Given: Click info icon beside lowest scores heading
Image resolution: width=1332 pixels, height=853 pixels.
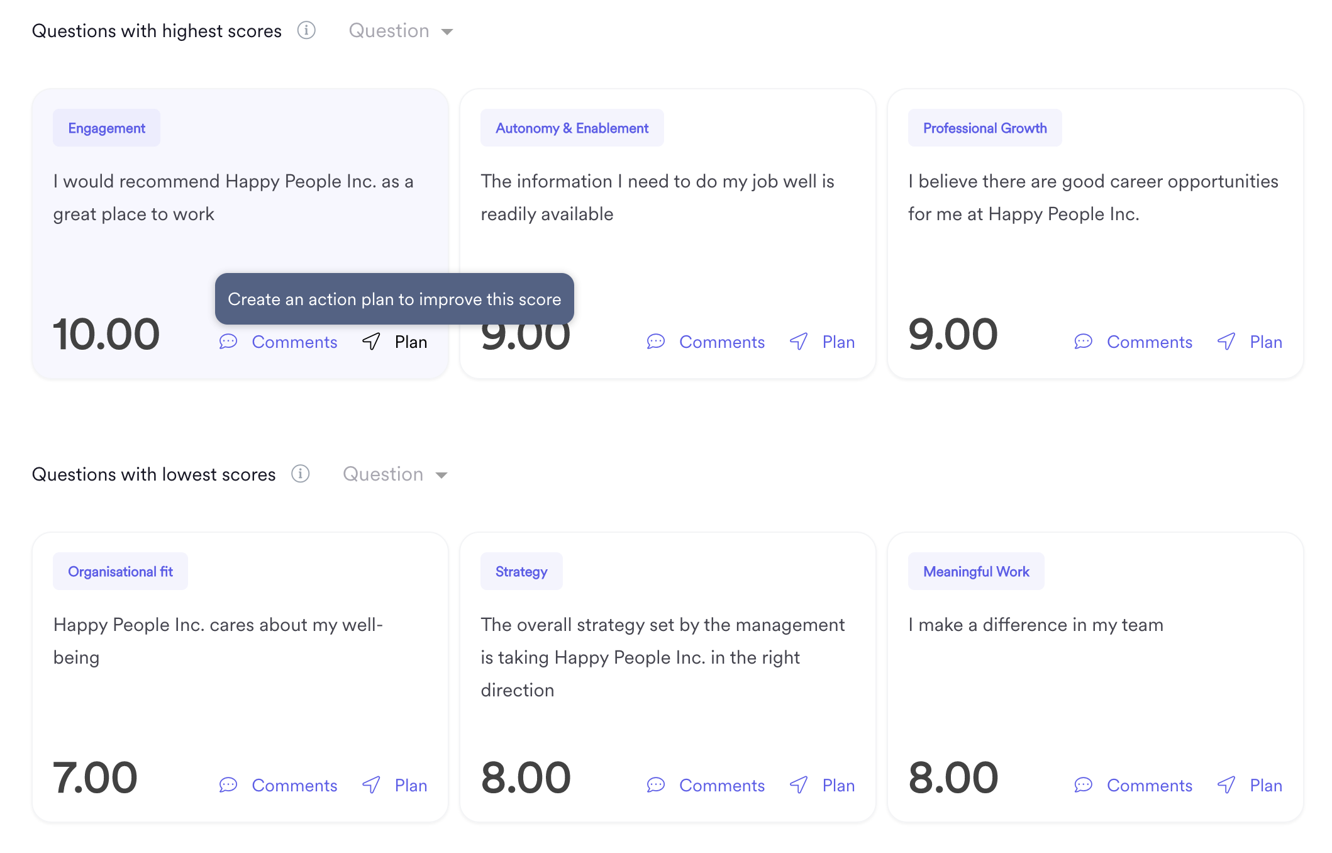Looking at the screenshot, I should [x=301, y=474].
